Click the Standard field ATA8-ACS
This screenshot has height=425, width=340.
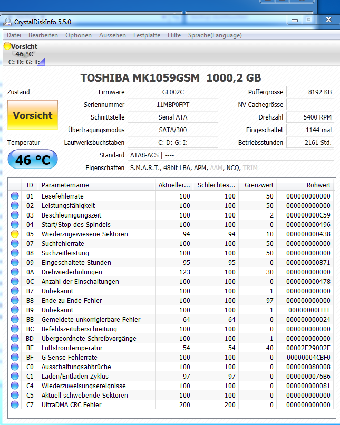coord(231,155)
